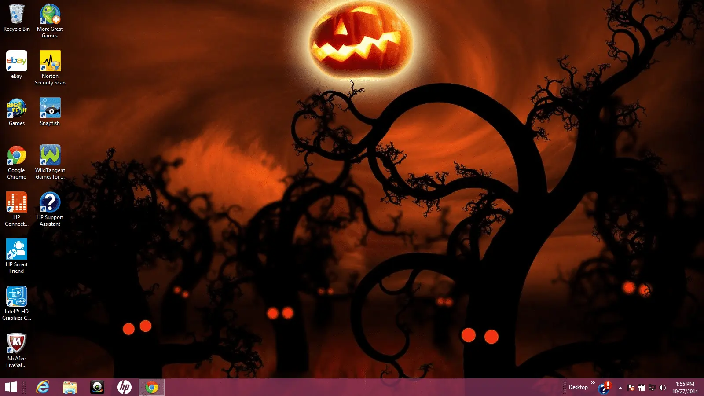The width and height of the screenshot is (704, 396).
Task: Open the Windows Start button
Action: pyautogui.click(x=11, y=387)
